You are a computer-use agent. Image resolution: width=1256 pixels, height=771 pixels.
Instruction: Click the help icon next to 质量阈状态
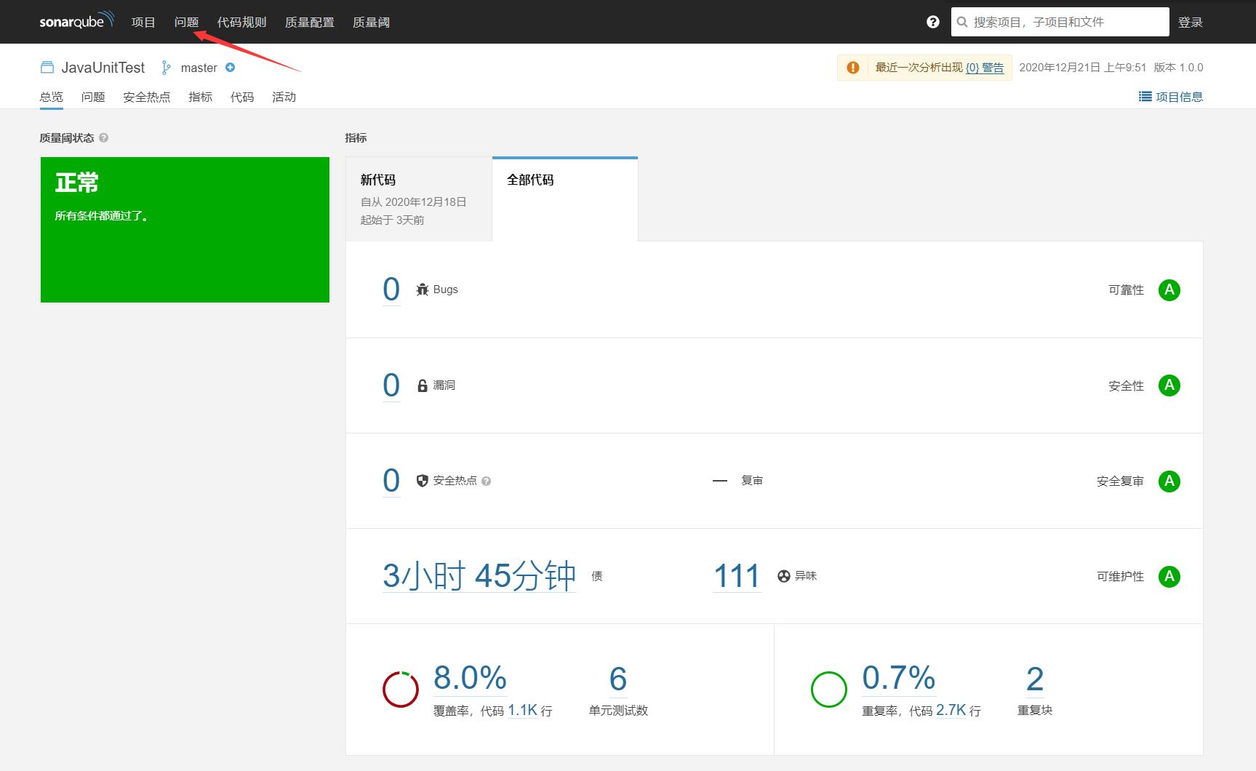click(x=104, y=137)
